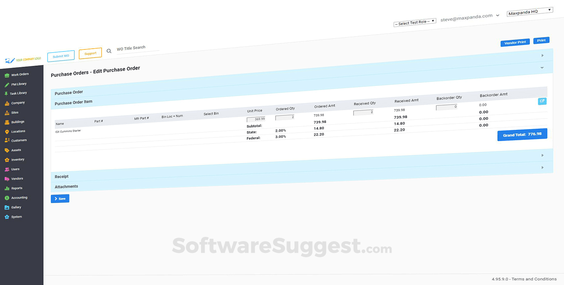Open the Accounting section

point(19,197)
